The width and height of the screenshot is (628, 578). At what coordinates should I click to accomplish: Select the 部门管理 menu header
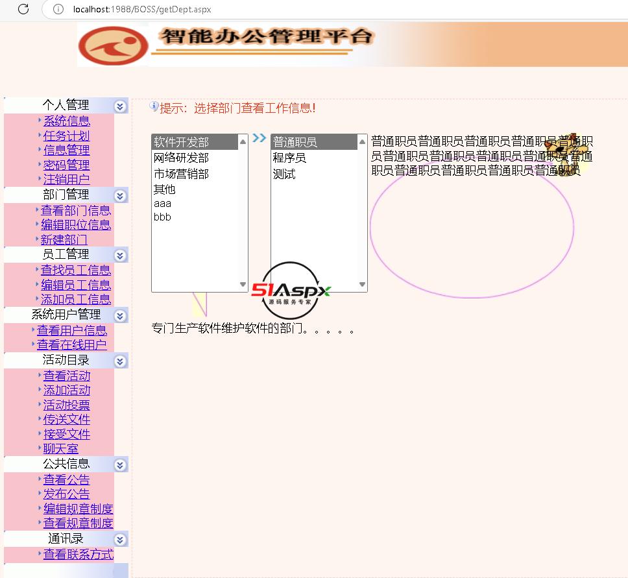click(x=66, y=195)
